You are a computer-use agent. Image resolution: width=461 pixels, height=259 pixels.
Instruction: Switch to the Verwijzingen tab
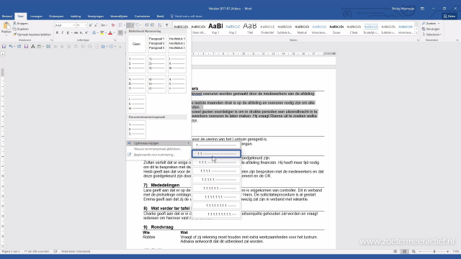(96, 16)
